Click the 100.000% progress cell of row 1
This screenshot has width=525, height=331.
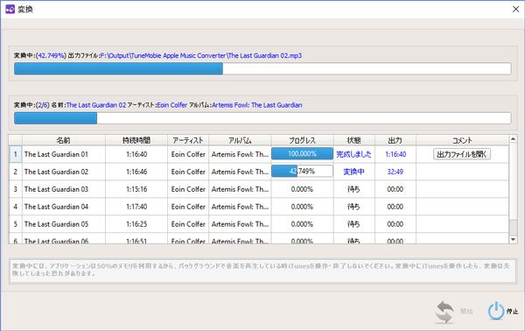(302, 154)
